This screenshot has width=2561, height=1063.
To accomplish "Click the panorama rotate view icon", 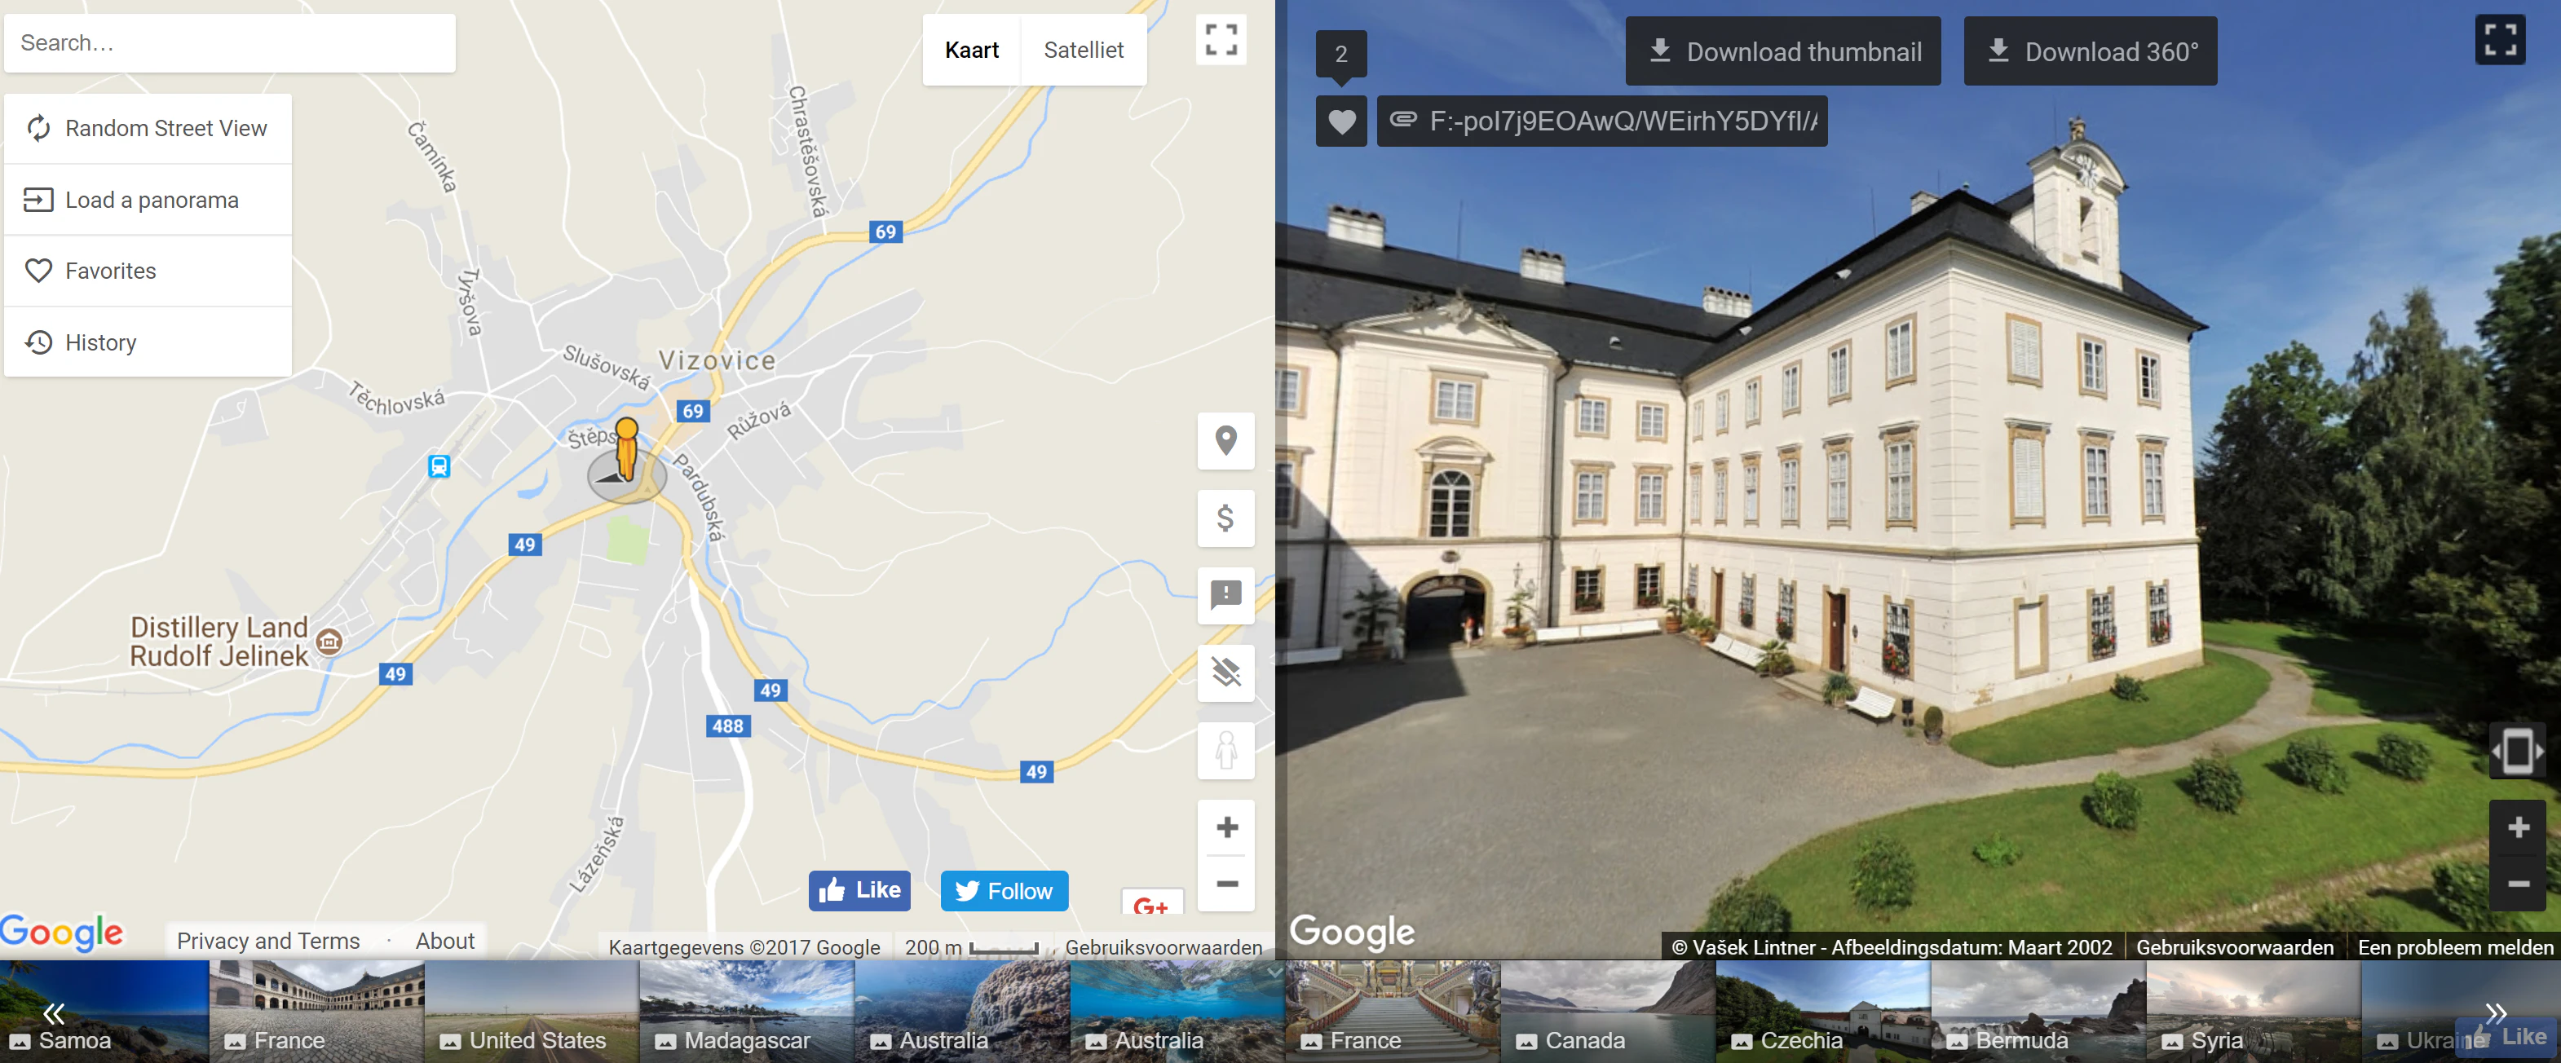I will [2517, 751].
